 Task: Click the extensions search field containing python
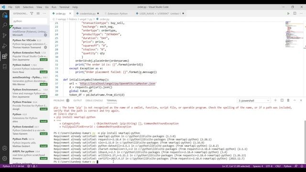(x=30, y=21)
